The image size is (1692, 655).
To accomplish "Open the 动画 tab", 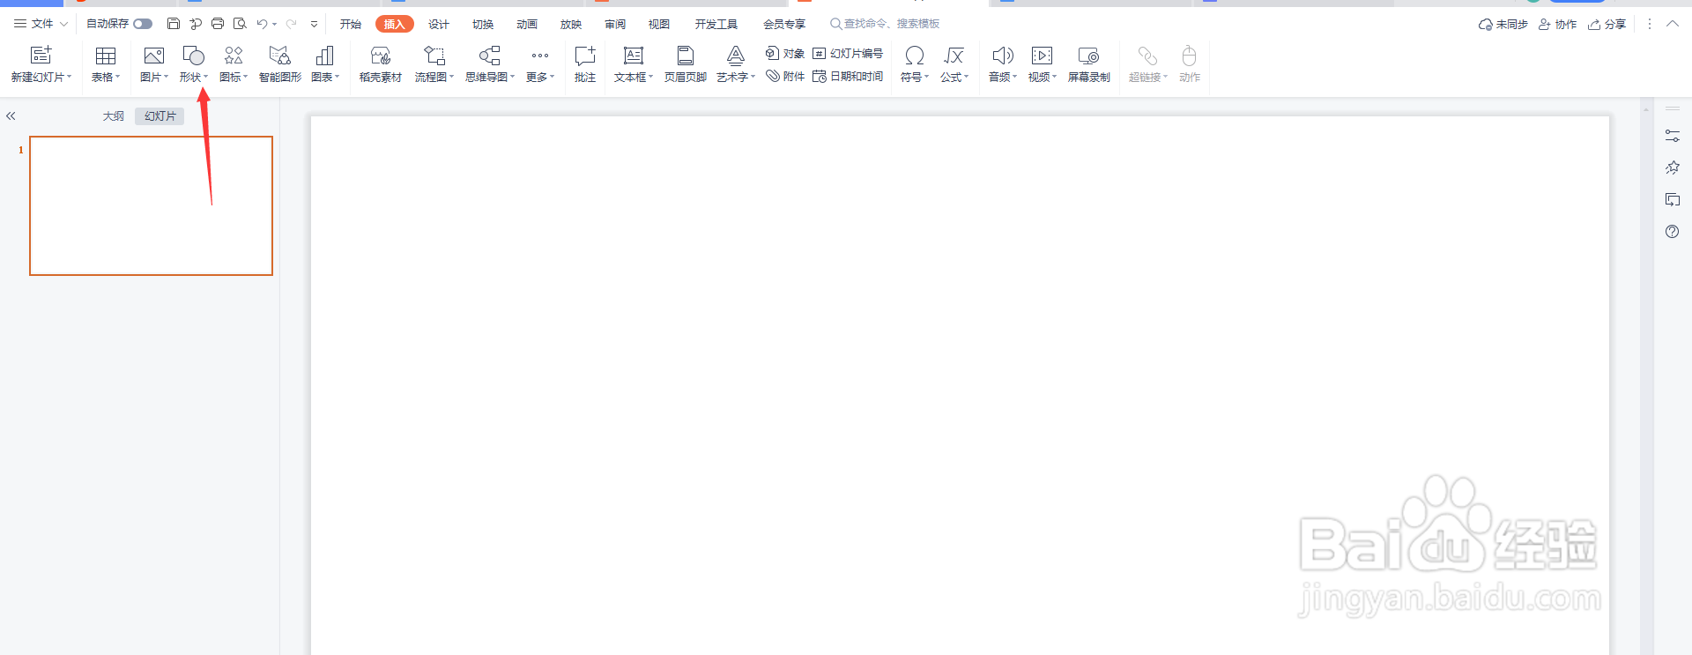I will coord(527,24).
